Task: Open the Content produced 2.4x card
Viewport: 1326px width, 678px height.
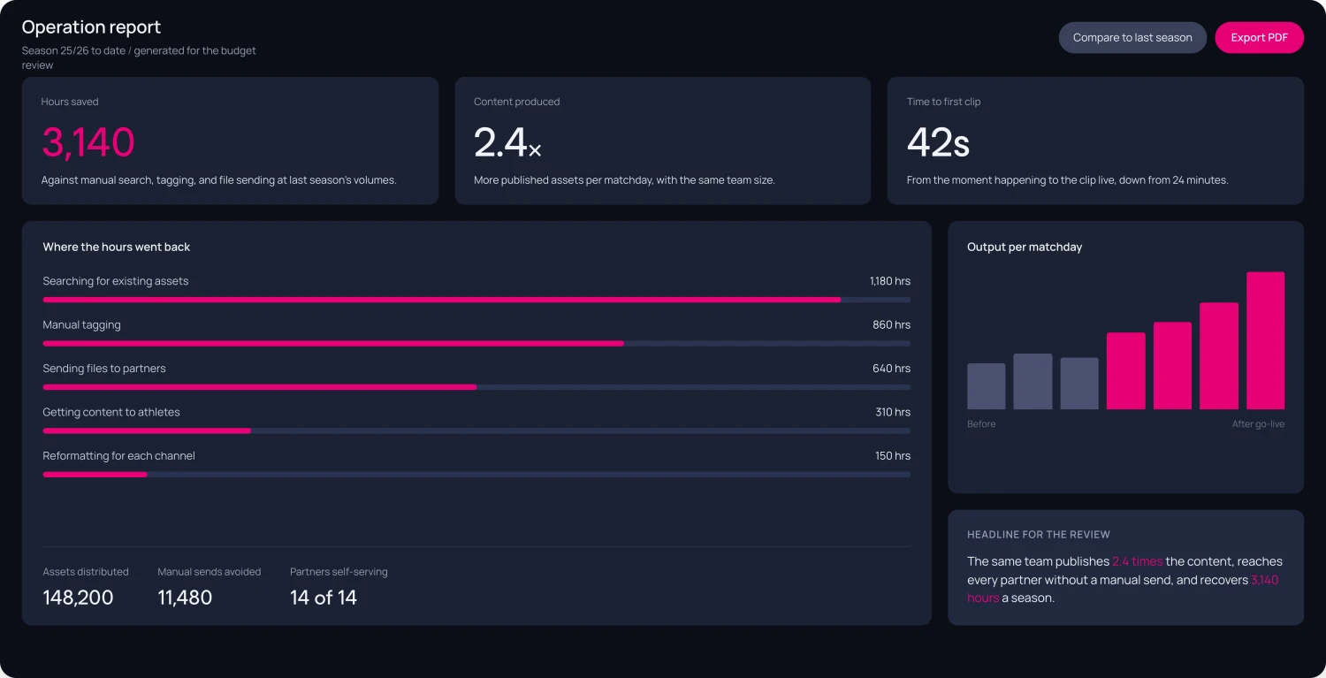Action: click(x=663, y=141)
